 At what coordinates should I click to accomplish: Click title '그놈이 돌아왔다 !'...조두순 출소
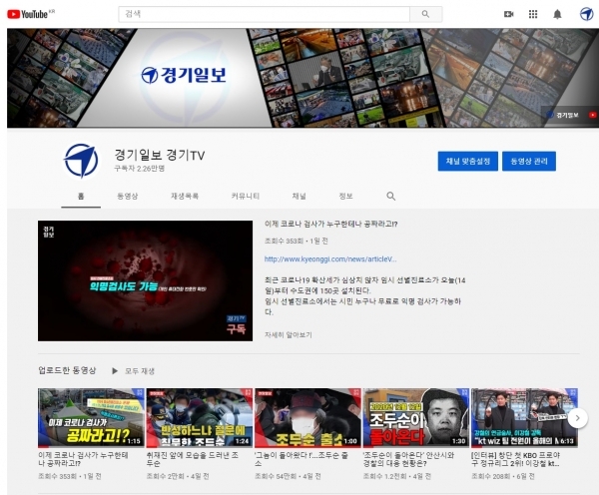(301, 459)
